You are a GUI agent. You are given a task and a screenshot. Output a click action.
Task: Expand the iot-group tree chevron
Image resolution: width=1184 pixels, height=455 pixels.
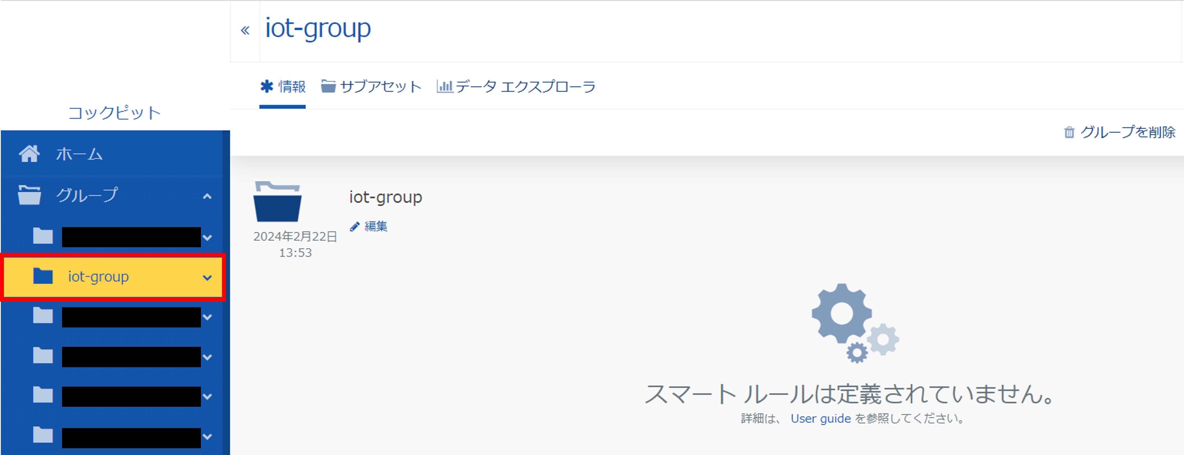coord(207,277)
